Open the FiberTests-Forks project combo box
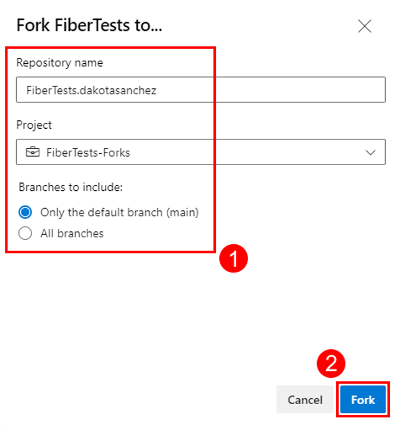This screenshot has width=400, height=425. click(x=201, y=152)
